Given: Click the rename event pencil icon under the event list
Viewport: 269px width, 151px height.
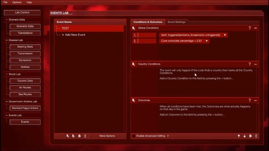Looking at the screenshot, I should pos(74,136).
